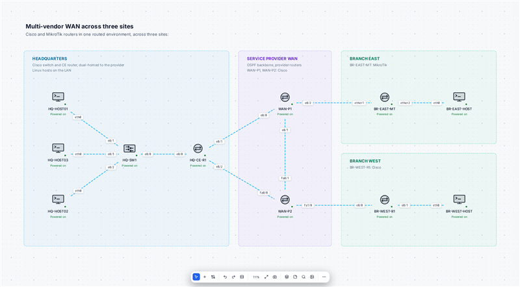Screen dimensions: 520x287
Task: Click the eth0 label beside BR-WEST-HOST
Action: coord(436,205)
